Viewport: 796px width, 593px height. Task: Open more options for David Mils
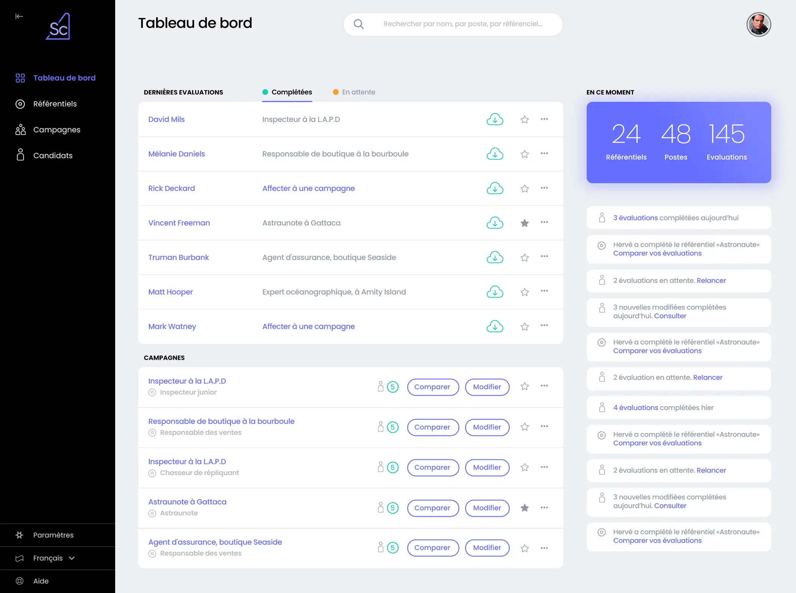(544, 119)
